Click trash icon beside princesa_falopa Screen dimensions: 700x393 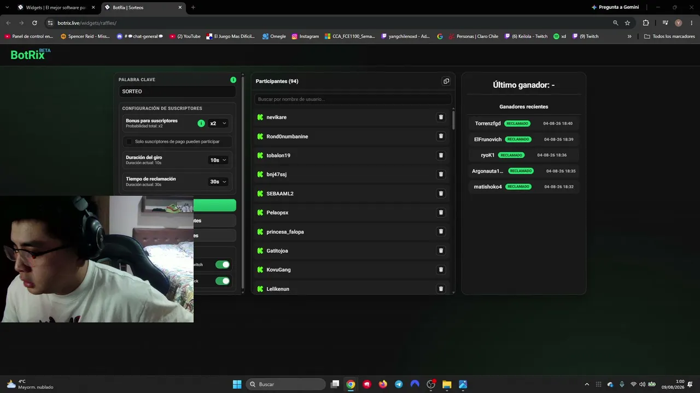(441, 231)
